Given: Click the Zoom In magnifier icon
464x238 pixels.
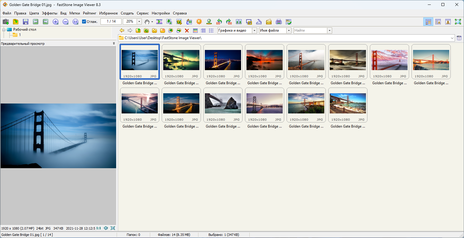Looking at the screenshot, I should coord(56,22).
